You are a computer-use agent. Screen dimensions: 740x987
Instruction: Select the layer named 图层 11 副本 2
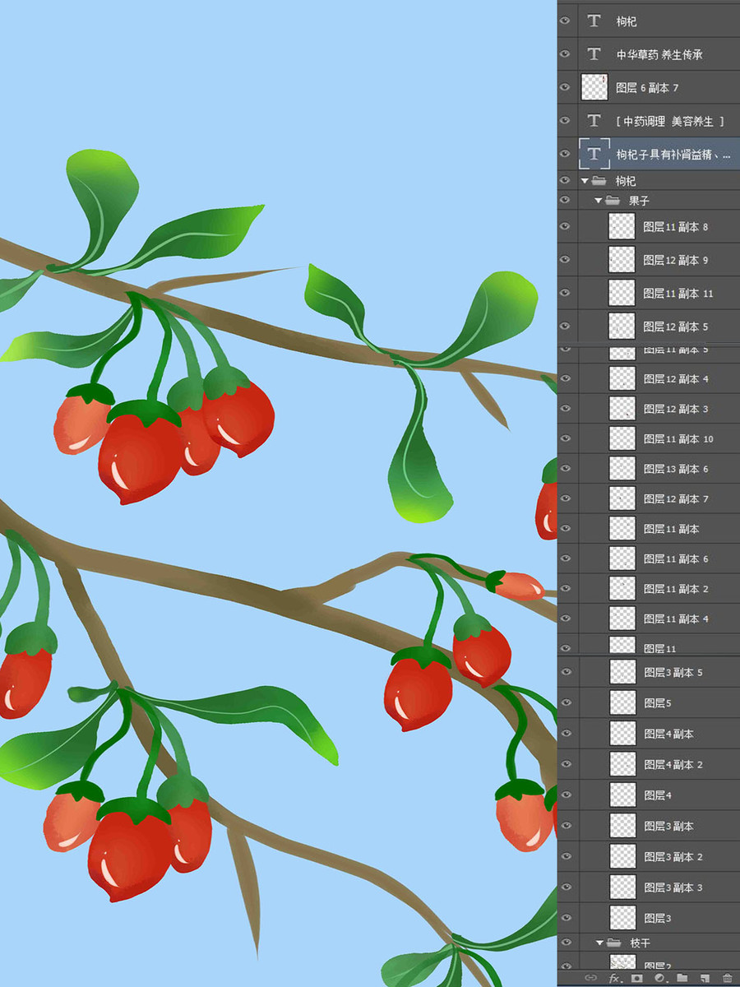click(x=676, y=589)
